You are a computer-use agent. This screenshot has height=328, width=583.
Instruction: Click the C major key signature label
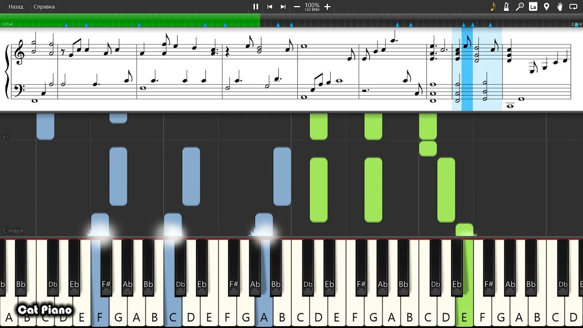click(x=13, y=231)
